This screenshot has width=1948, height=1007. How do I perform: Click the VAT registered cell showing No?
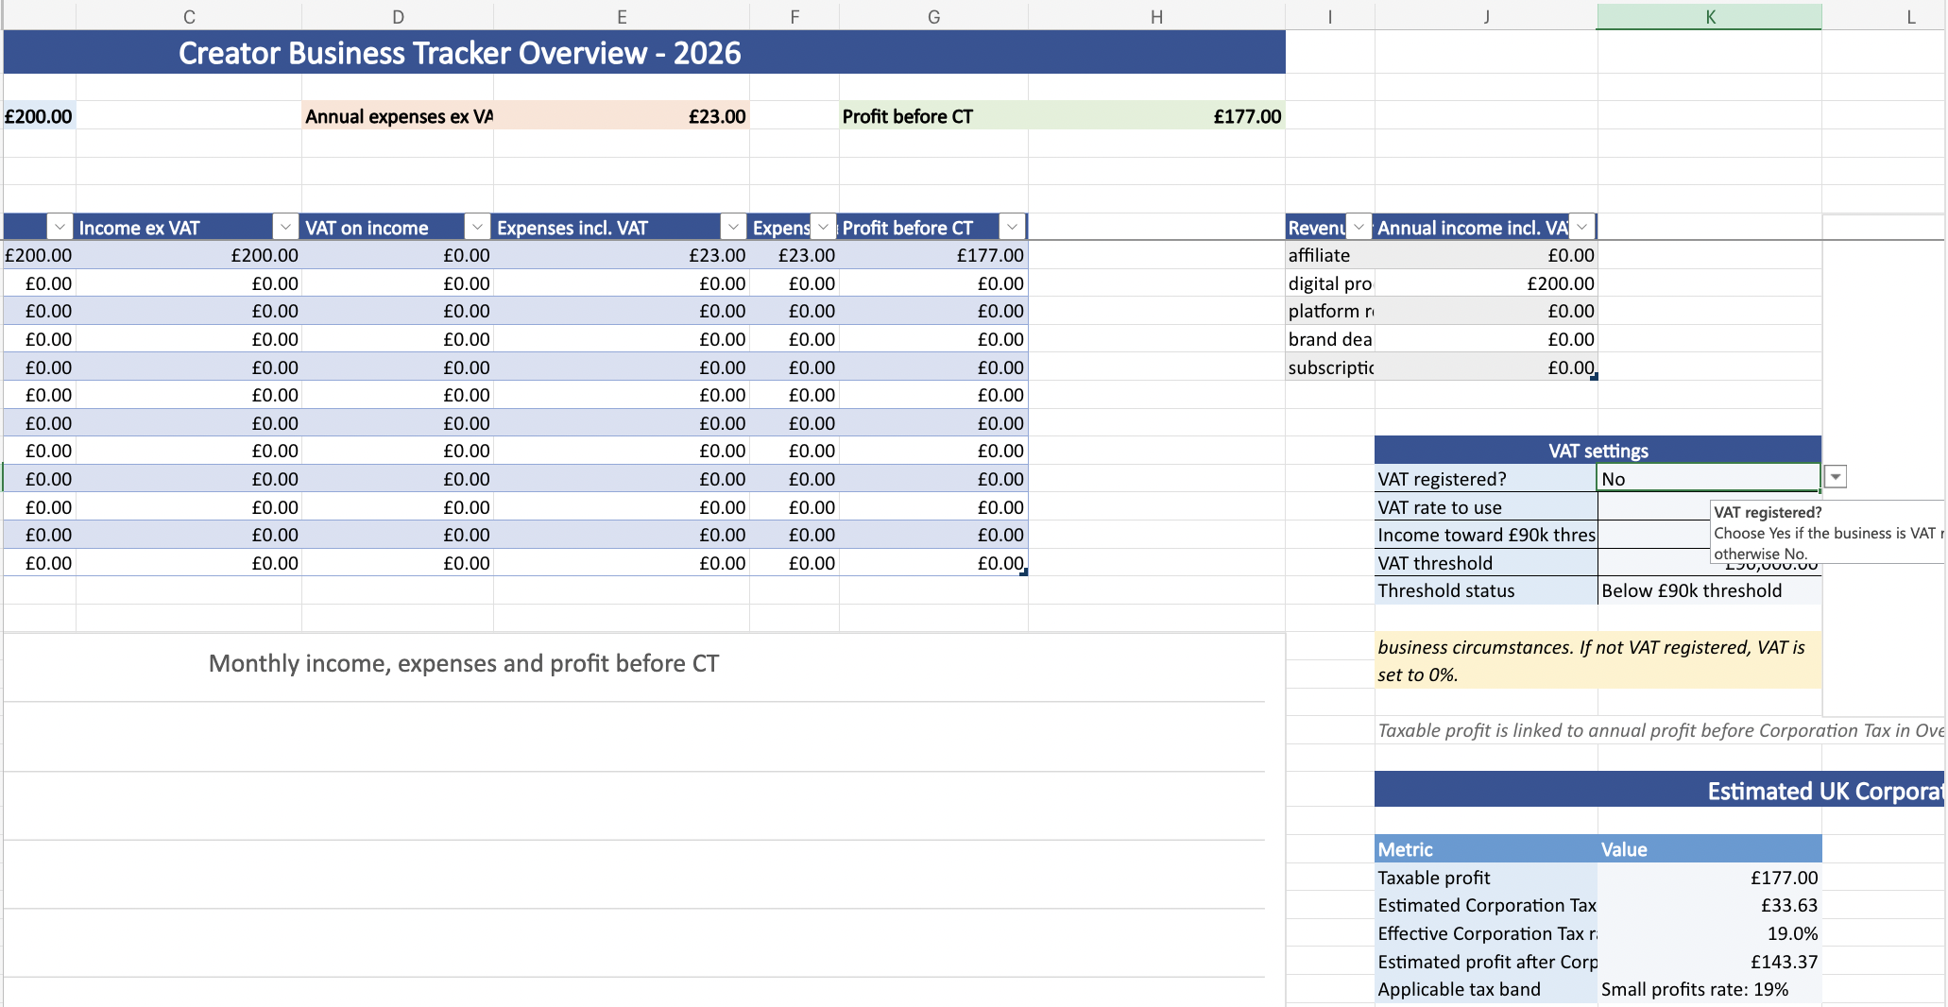(x=1709, y=478)
